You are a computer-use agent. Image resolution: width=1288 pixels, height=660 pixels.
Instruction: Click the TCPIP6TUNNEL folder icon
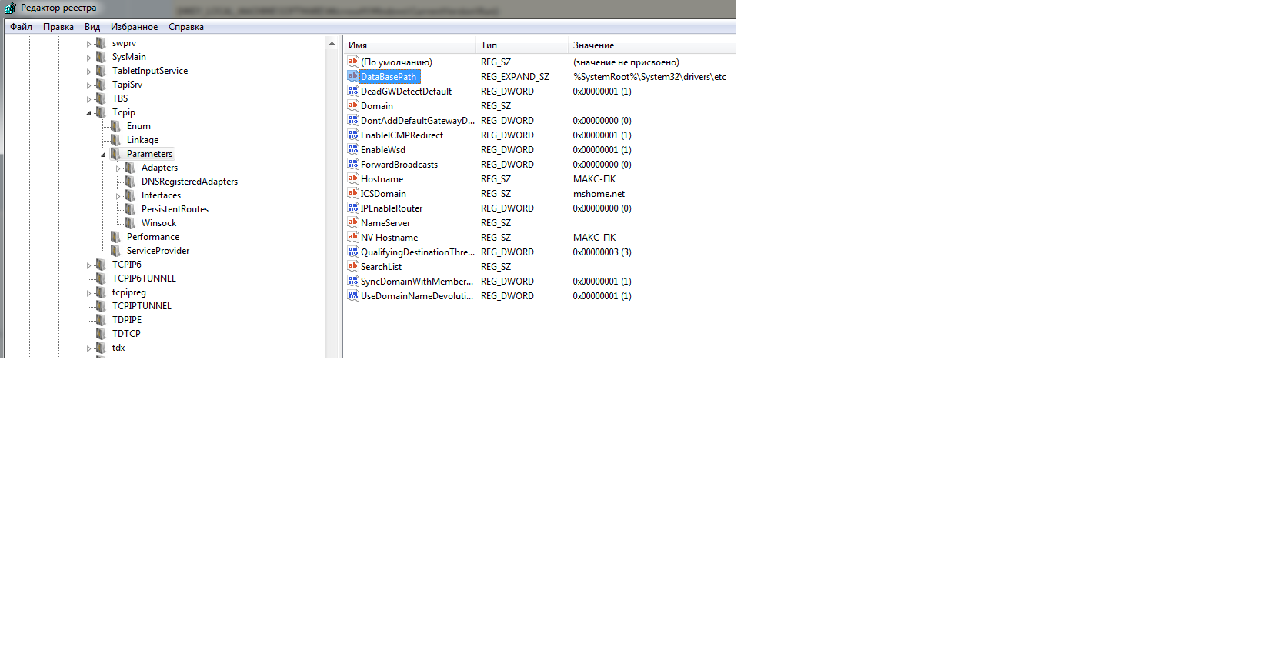tap(101, 278)
